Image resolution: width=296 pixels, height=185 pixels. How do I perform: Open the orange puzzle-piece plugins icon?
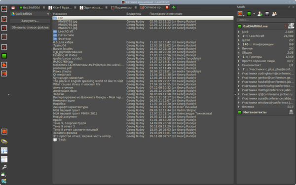point(4,65)
